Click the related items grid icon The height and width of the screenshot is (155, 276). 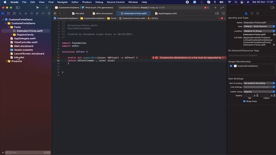pos(55,13)
